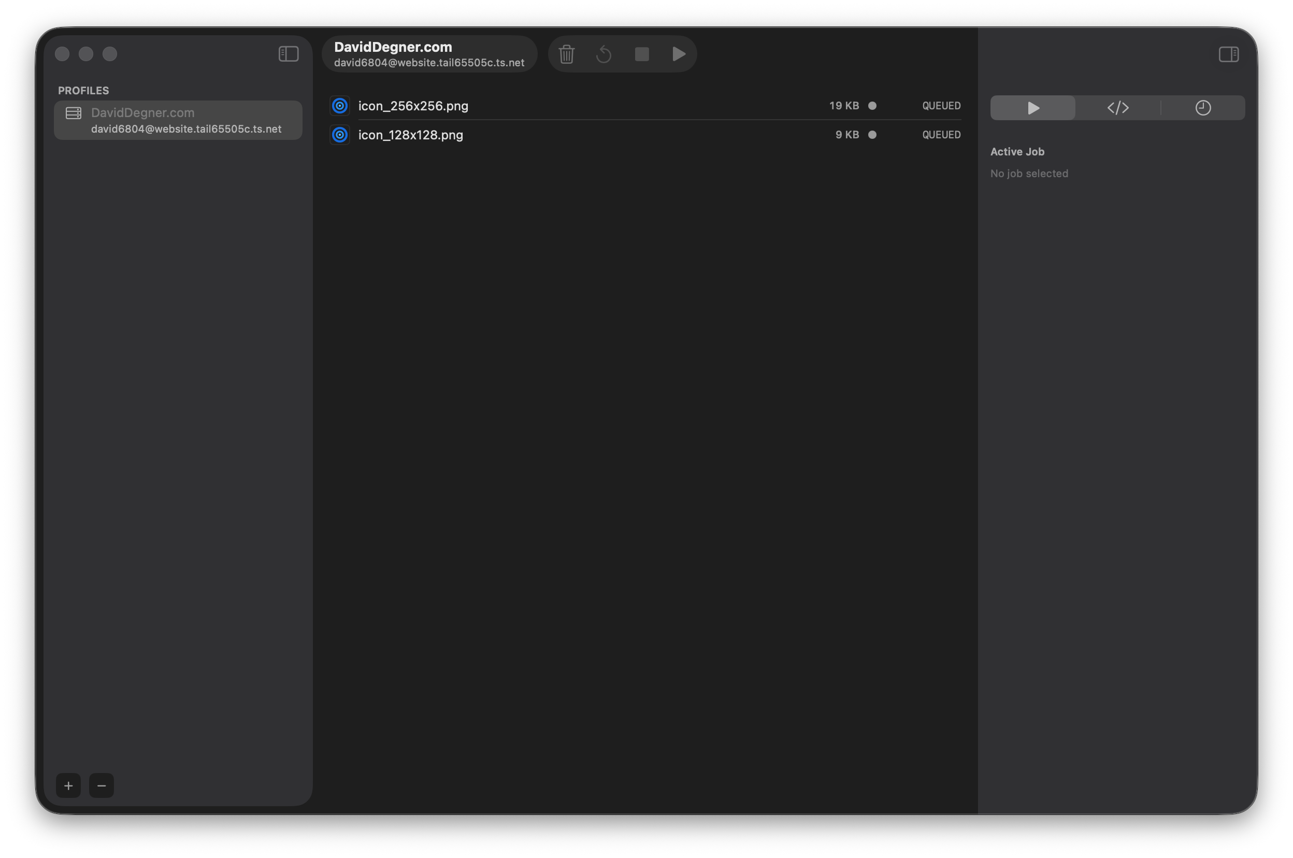Click the target icon beside icon_256x256.png

coord(340,106)
